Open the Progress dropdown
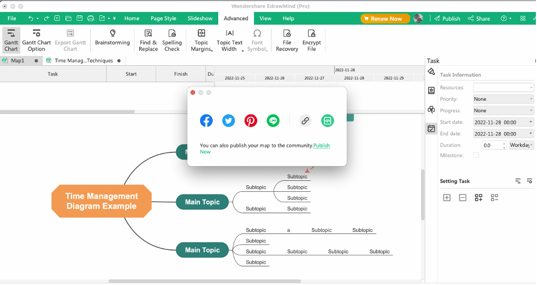This screenshot has height=285, width=537. [x=503, y=111]
